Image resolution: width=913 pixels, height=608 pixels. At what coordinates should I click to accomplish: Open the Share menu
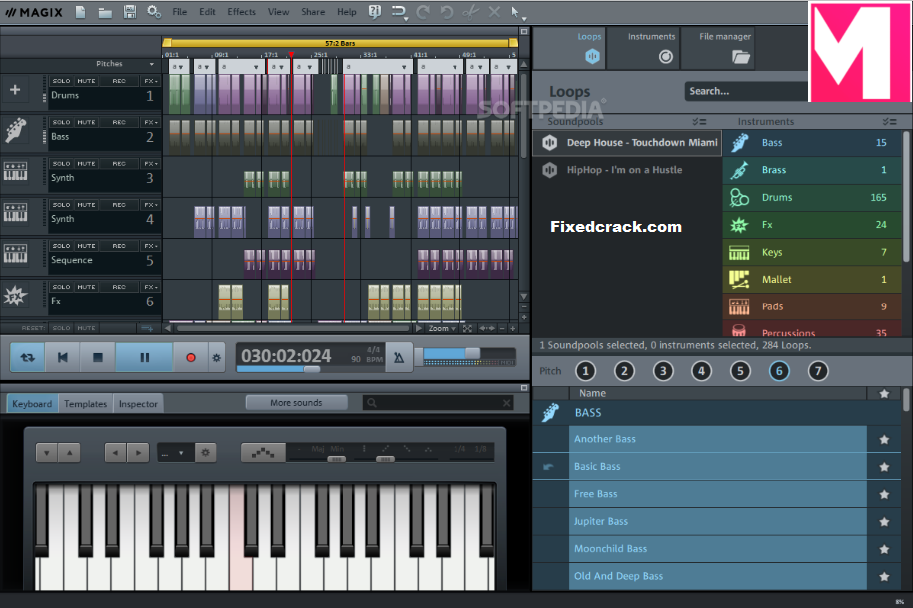pos(313,12)
